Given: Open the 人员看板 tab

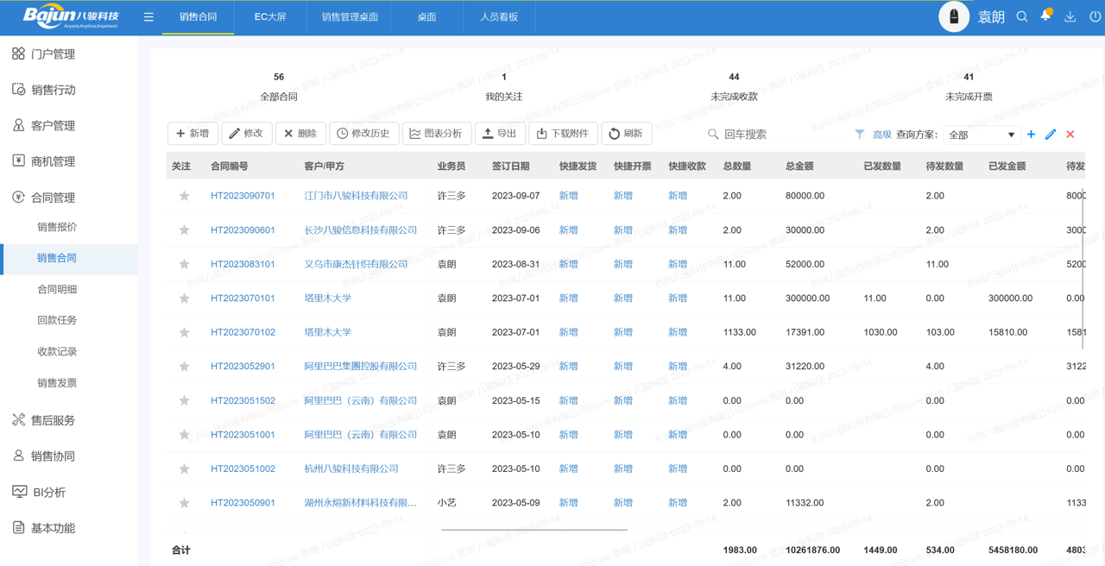Looking at the screenshot, I should pos(499,16).
